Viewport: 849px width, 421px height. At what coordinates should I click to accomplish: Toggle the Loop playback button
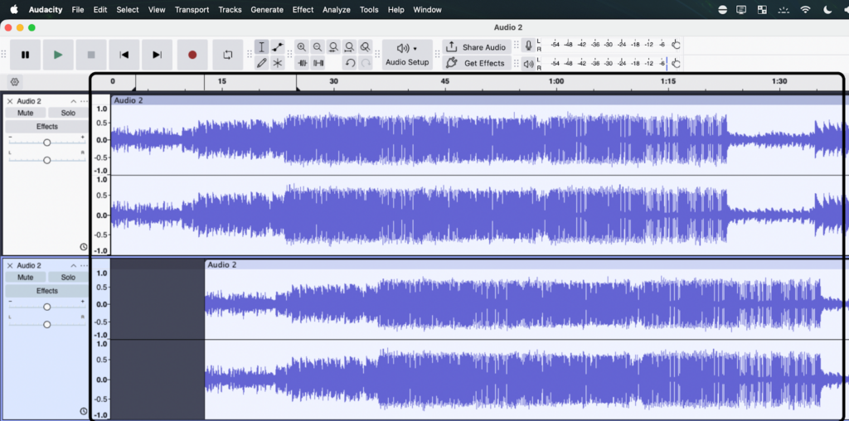tap(227, 55)
